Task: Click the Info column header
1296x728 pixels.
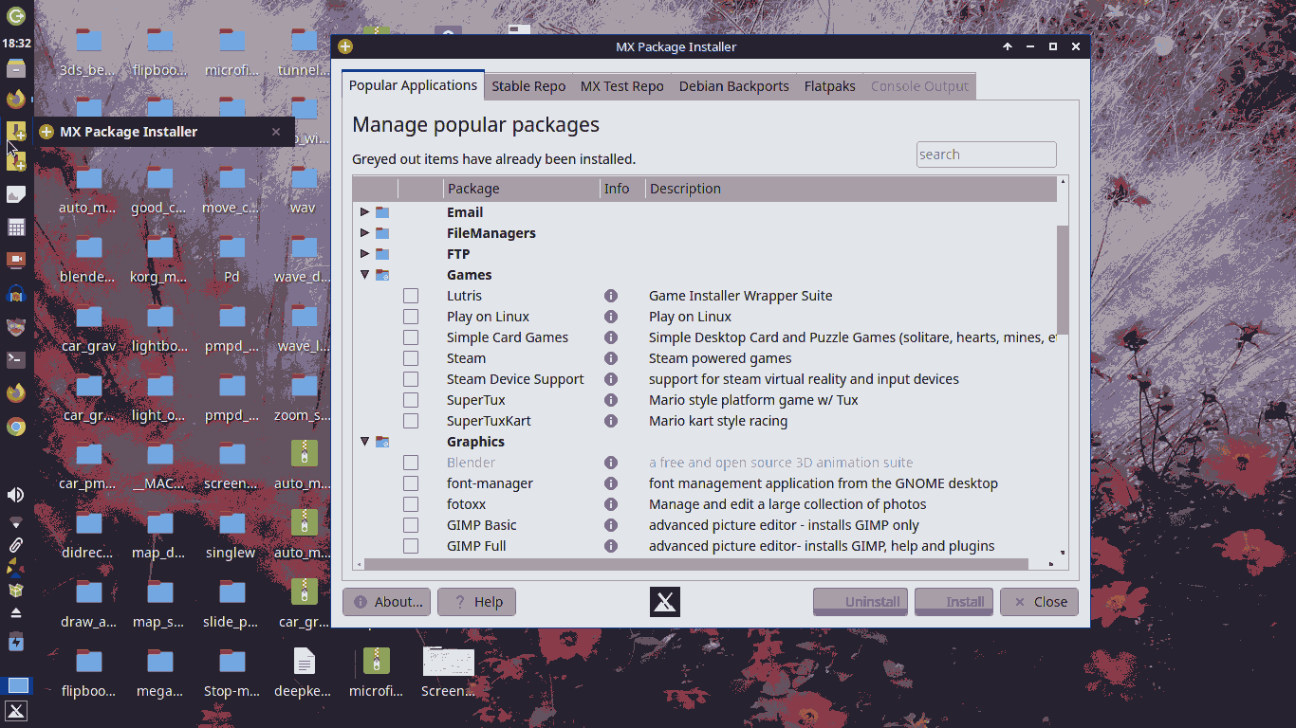Action: [x=622, y=189]
